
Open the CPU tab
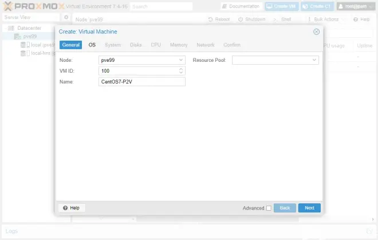click(156, 45)
